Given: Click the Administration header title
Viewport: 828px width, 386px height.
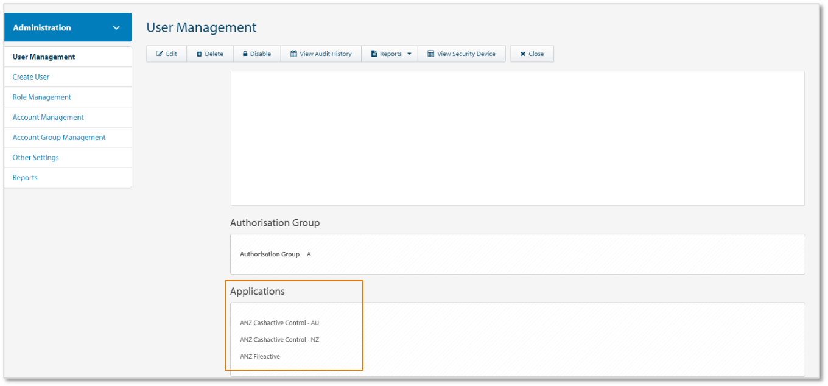Looking at the screenshot, I should 42,28.
